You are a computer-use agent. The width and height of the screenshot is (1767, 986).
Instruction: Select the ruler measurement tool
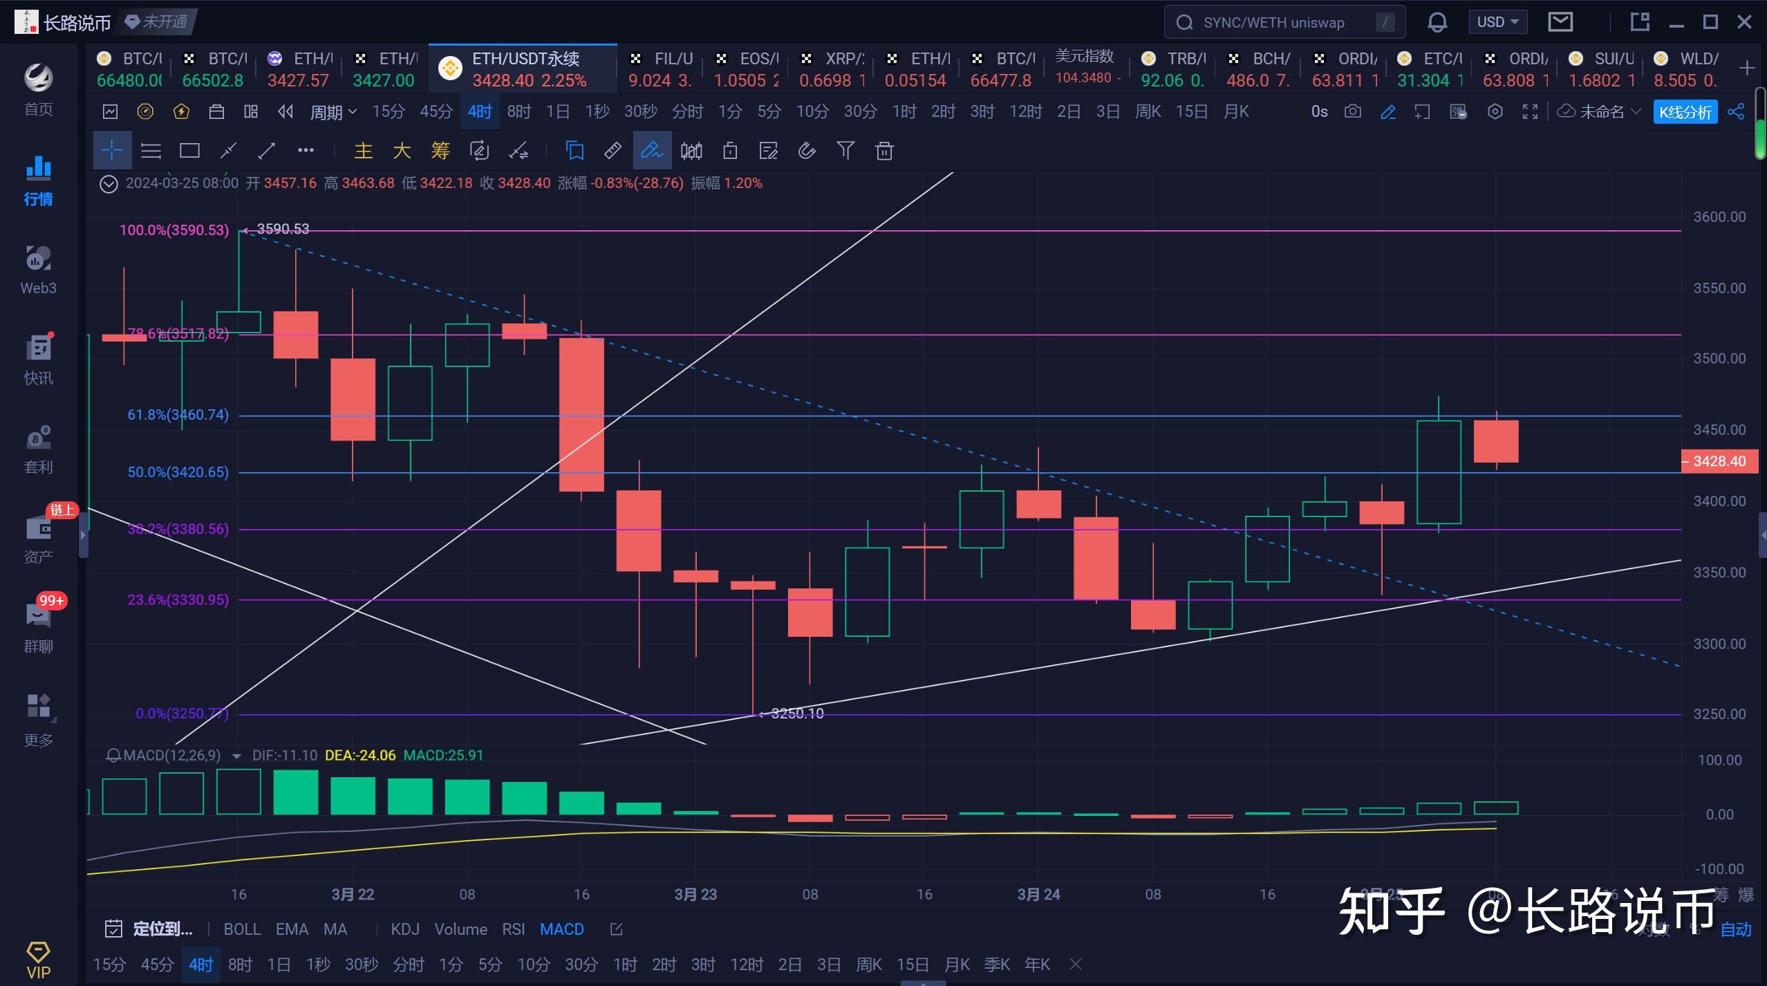coord(613,150)
